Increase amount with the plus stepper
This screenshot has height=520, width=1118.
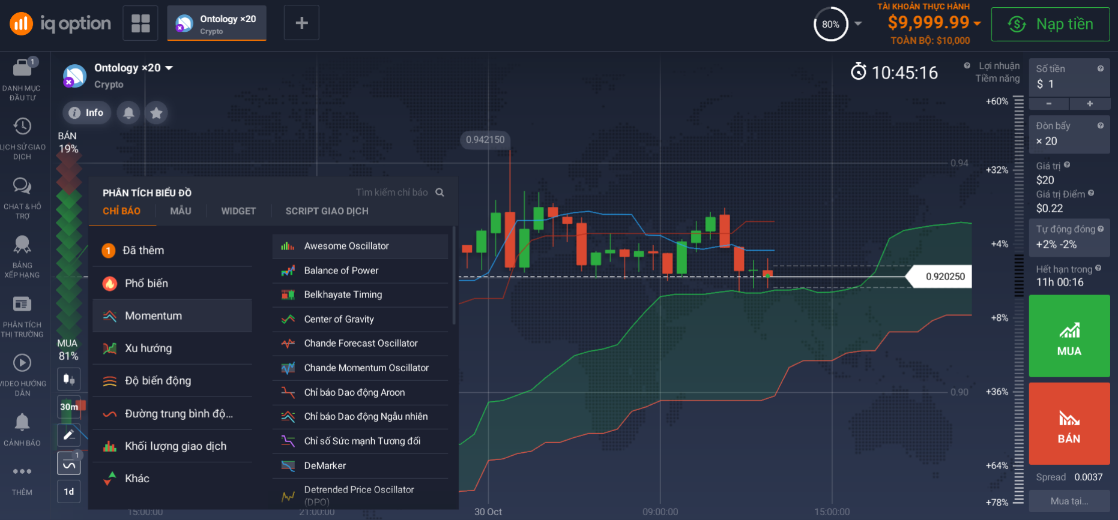point(1089,104)
